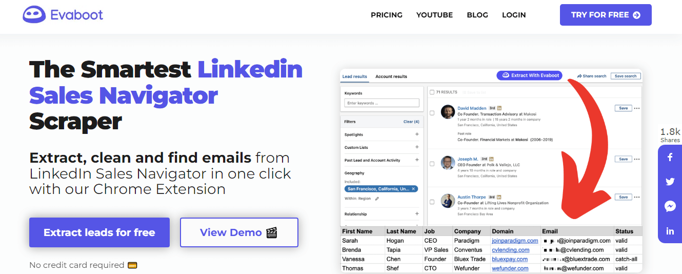
Task: Expand the Custom Lists filter
Action: coord(417,147)
